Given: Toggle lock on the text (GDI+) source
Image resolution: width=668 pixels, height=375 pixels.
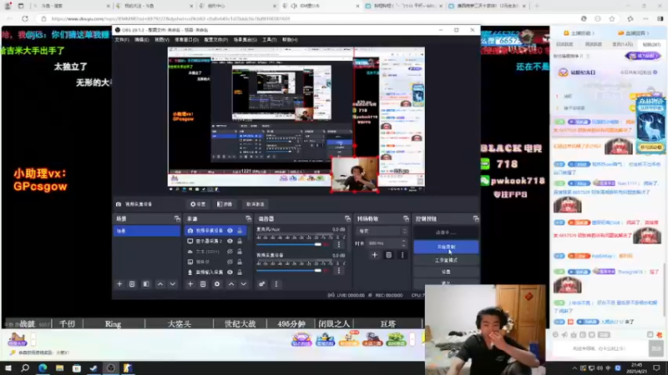Looking at the screenshot, I should 240,252.
